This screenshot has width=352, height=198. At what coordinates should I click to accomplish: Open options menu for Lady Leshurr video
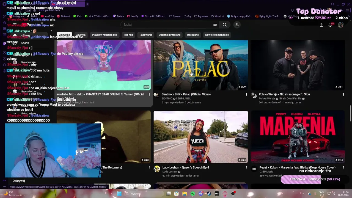pyautogui.click(x=246, y=168)
